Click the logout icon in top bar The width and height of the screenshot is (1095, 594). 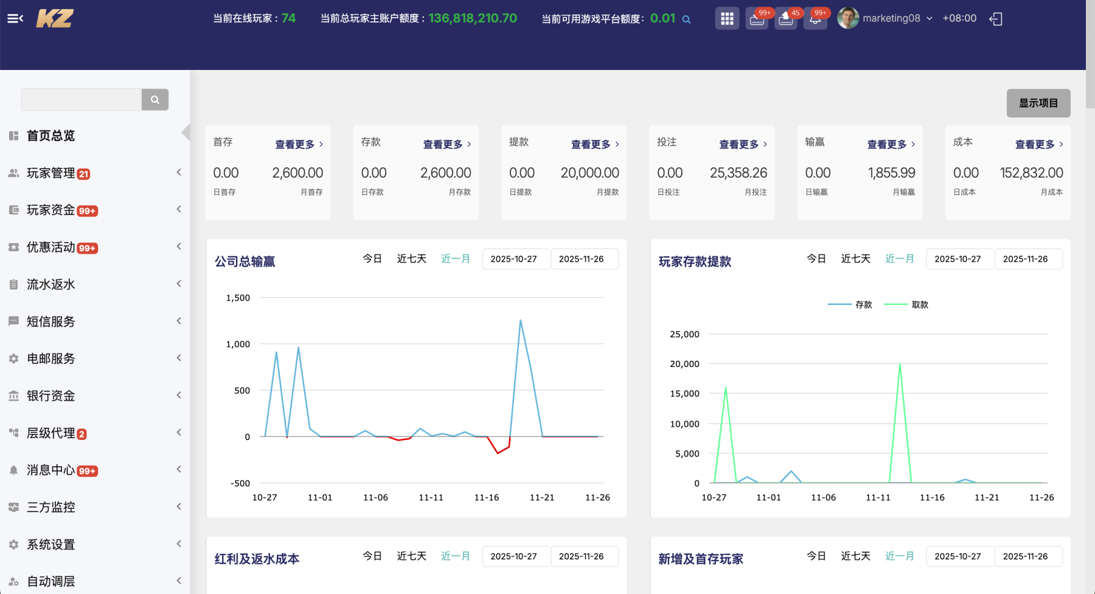click(996, 19)
